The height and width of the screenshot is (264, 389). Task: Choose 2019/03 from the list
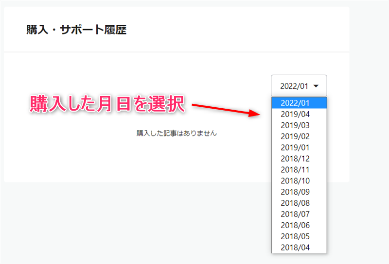point(299,125)
